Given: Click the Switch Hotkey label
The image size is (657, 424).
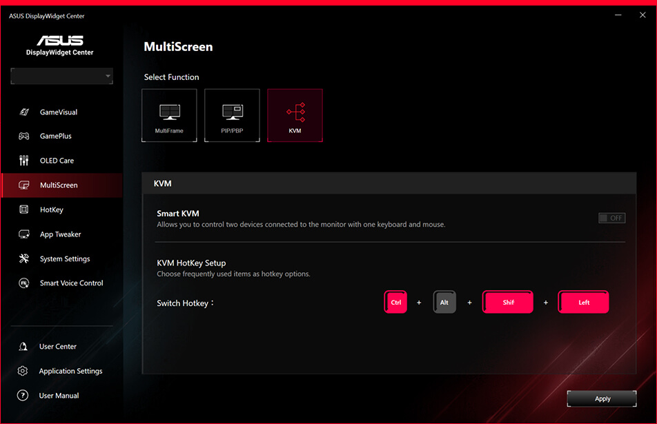Looking at the screenshot, I should tap(185, 303).
